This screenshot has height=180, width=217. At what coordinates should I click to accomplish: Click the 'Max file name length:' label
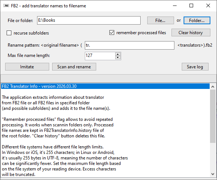tap(29, 55)
